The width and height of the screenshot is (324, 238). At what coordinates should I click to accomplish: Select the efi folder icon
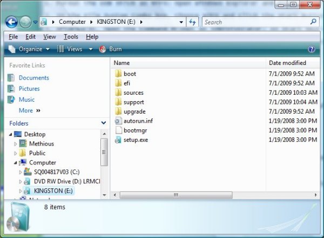[118, 83]
